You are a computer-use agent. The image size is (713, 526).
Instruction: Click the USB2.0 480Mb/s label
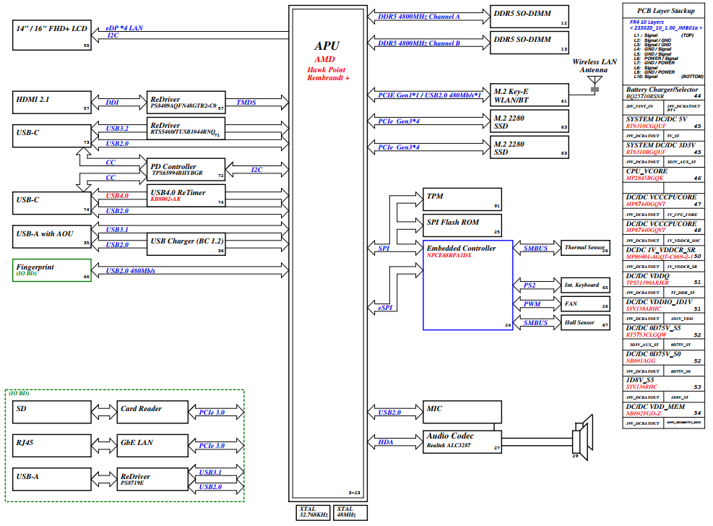pos(131,271)
